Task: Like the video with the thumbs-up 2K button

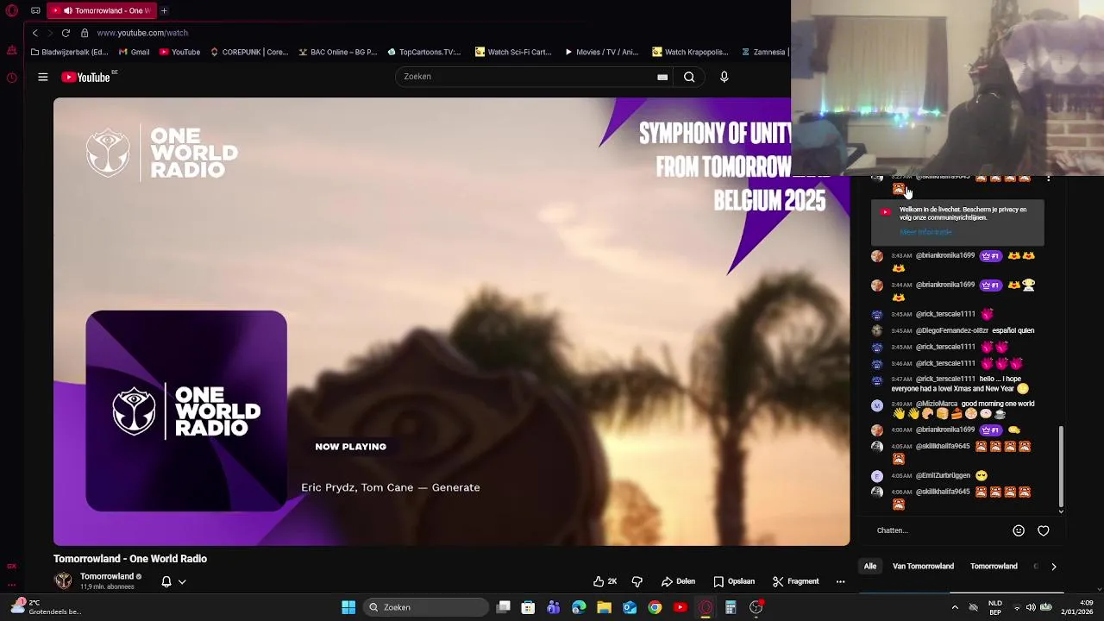Action: tap(605, 581)
